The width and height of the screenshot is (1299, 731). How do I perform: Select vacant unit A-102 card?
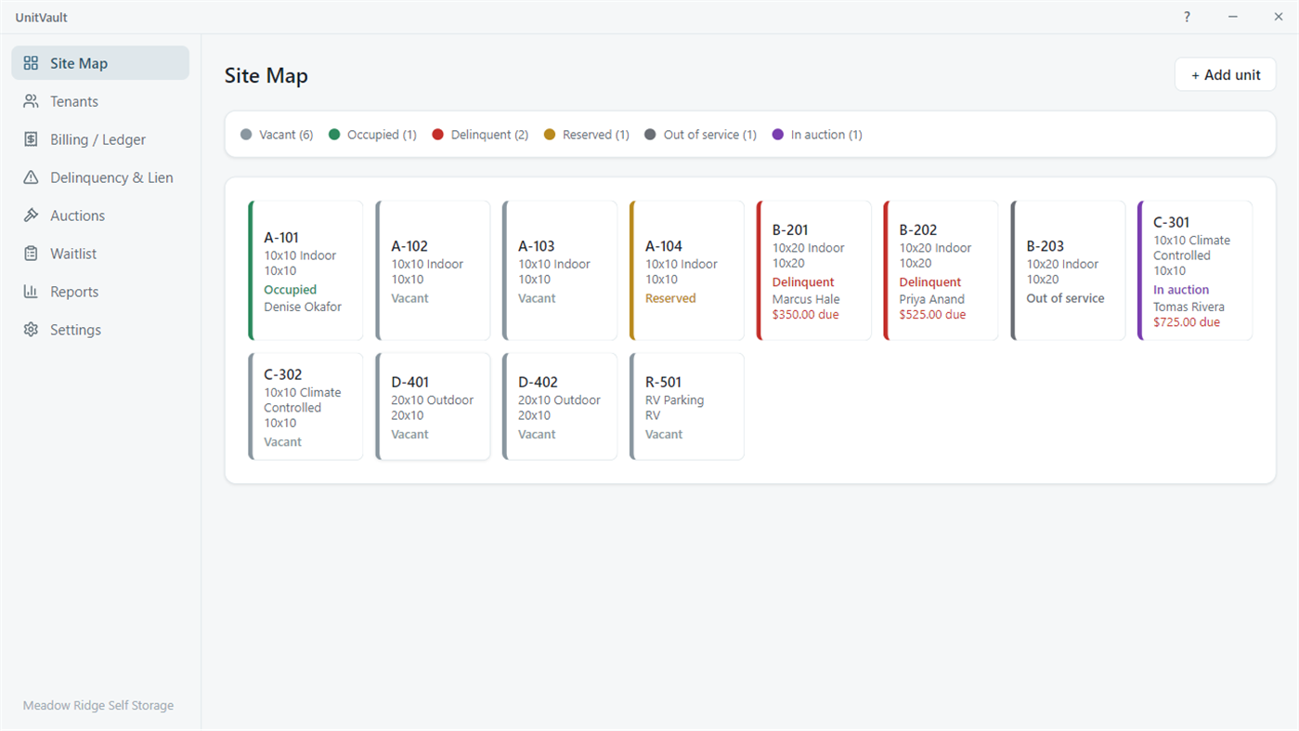[x=433, y=270]
